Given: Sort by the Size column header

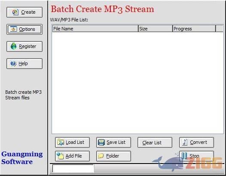Looking at the screenshot, I should click(x=156, y=29).
